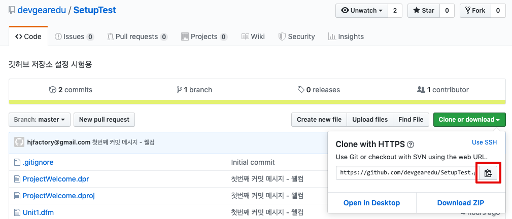Viewport: 512px width, 219px height.
Task: View the Insights tab
Action: point(346,36)
